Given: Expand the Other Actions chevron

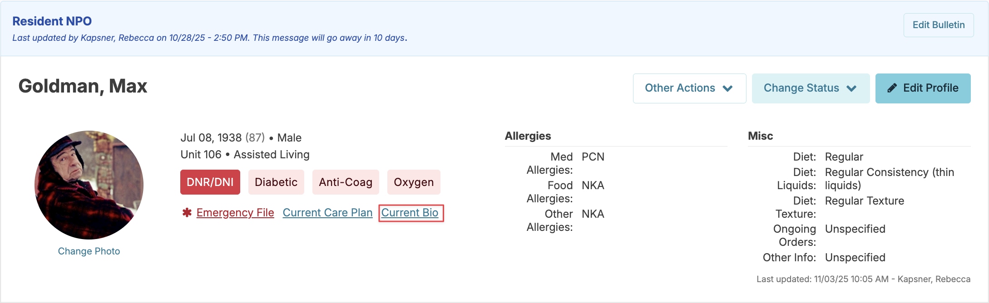Looking at the screenshot, I should tap(727, 88).
